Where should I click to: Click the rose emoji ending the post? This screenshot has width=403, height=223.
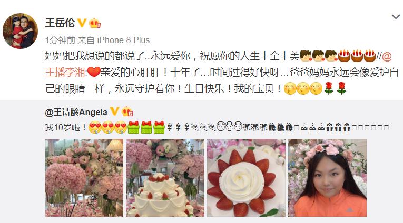[341, 88]
